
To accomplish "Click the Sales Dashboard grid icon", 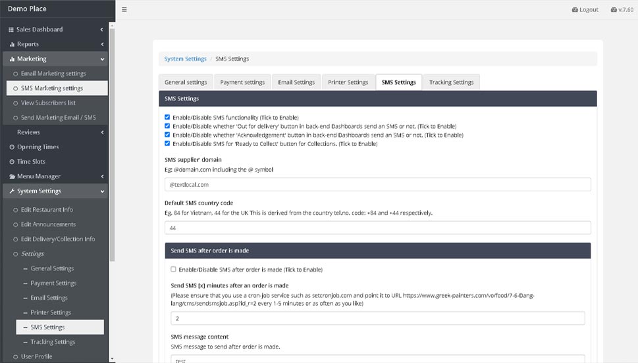I will 11,30.
